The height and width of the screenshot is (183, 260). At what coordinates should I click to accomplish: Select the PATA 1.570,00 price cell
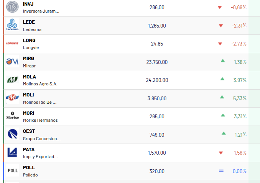(157, 153)
